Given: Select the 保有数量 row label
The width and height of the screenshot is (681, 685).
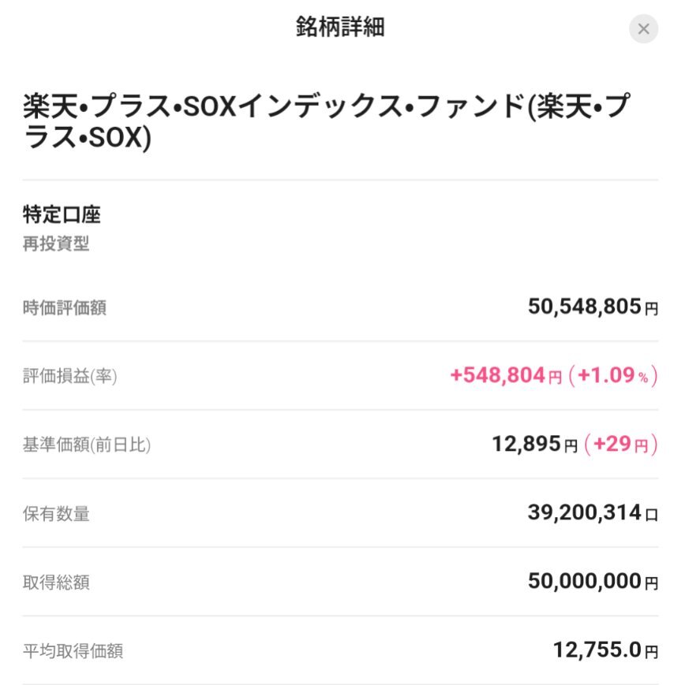Looking at the screenshot, I should tap(56, 514).
